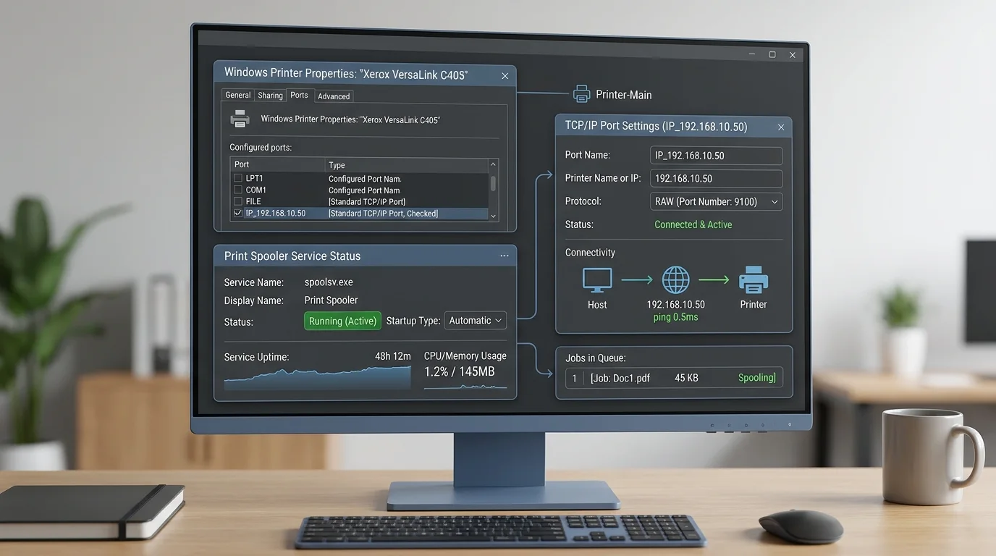Enable the LPT1 port checkbox
The width and height of the screenshot is (996, 556).
click(238, 178)
